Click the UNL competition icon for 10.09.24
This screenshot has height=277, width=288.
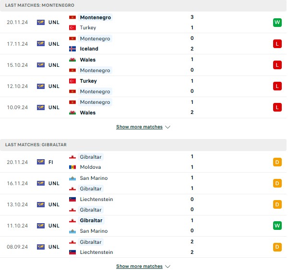41,107
